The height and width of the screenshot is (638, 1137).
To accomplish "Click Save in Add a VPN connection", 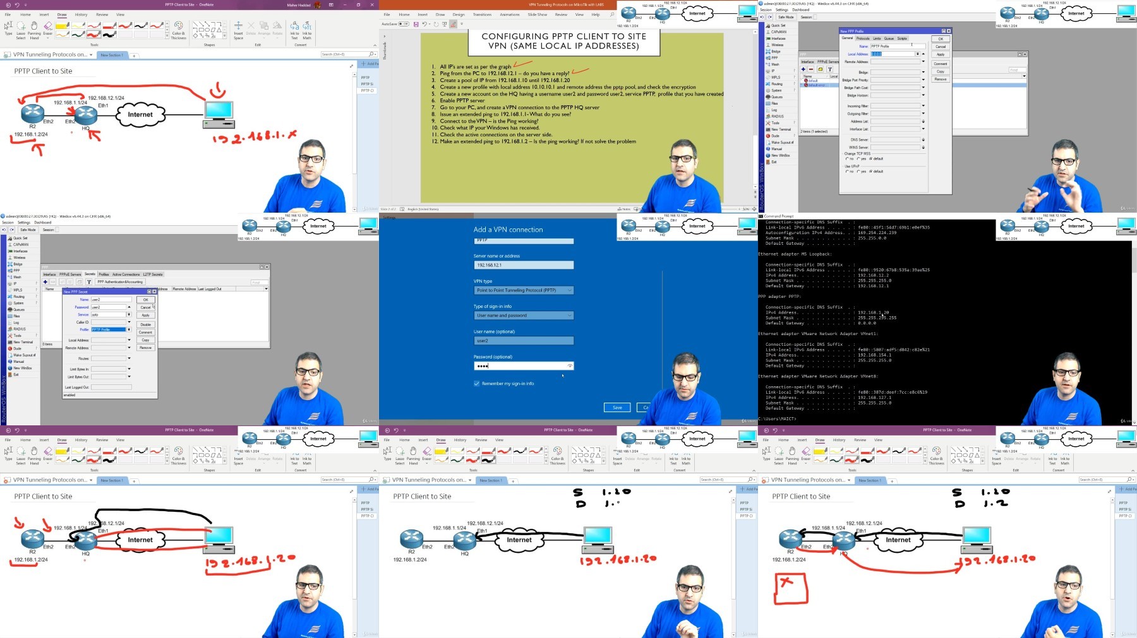I will coord(618,408).
